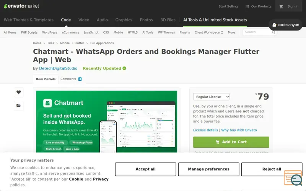
Task: Open License details link
Action: pyautogui.click(x=205, y=130)
